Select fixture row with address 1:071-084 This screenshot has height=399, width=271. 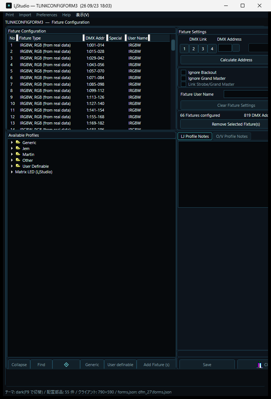click(x=89, y=78)
